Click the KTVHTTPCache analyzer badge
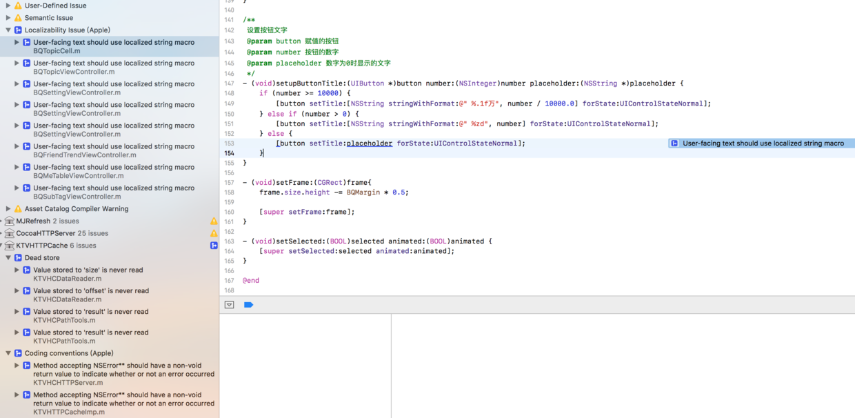Viewport: 855px width, 418px height. (214, 246)
